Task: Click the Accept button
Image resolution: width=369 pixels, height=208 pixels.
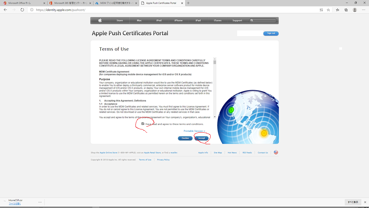Action: tap(201, 138)
